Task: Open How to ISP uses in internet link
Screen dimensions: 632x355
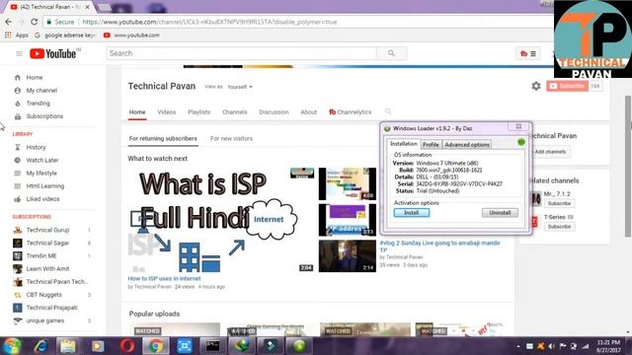Action: [x=164, y=278]
